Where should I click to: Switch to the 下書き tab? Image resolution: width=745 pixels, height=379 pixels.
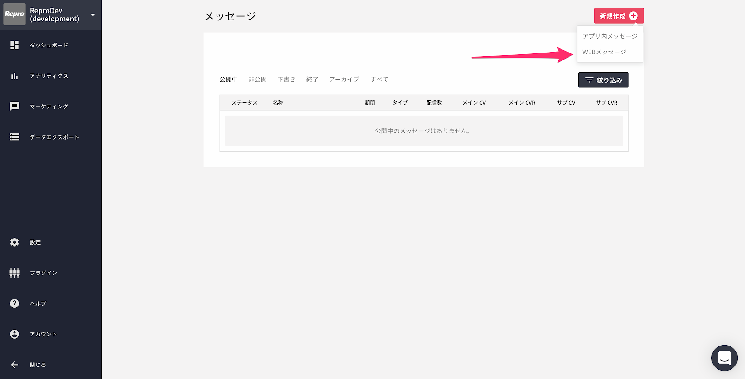click(286, 80)
